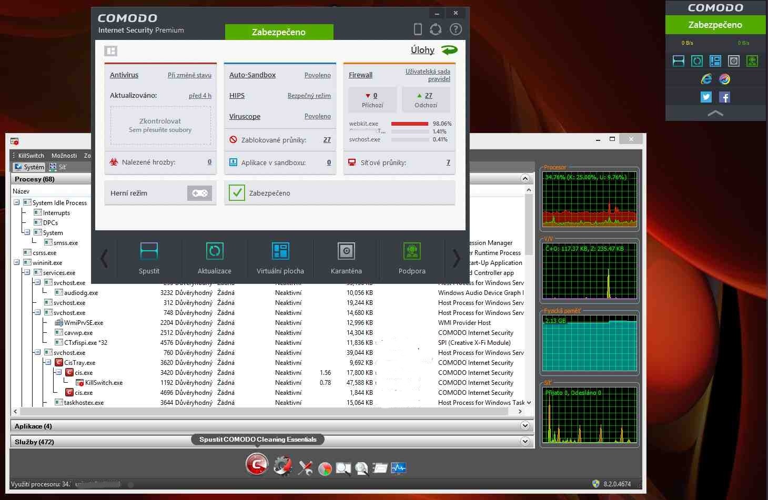The height and width of the screenshot is (500, 768).
Task: Launch COMODO Cleaning Essentials red icon
Action: click(257, 465)
